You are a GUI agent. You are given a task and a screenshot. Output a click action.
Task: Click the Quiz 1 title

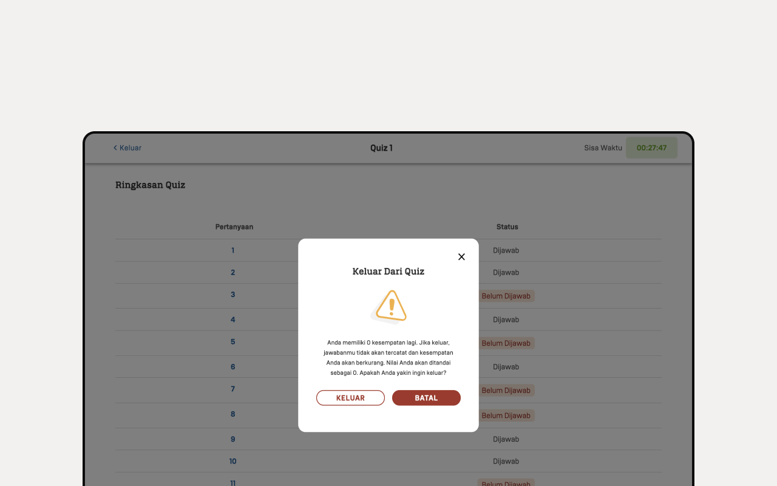(x=381, y=148)
